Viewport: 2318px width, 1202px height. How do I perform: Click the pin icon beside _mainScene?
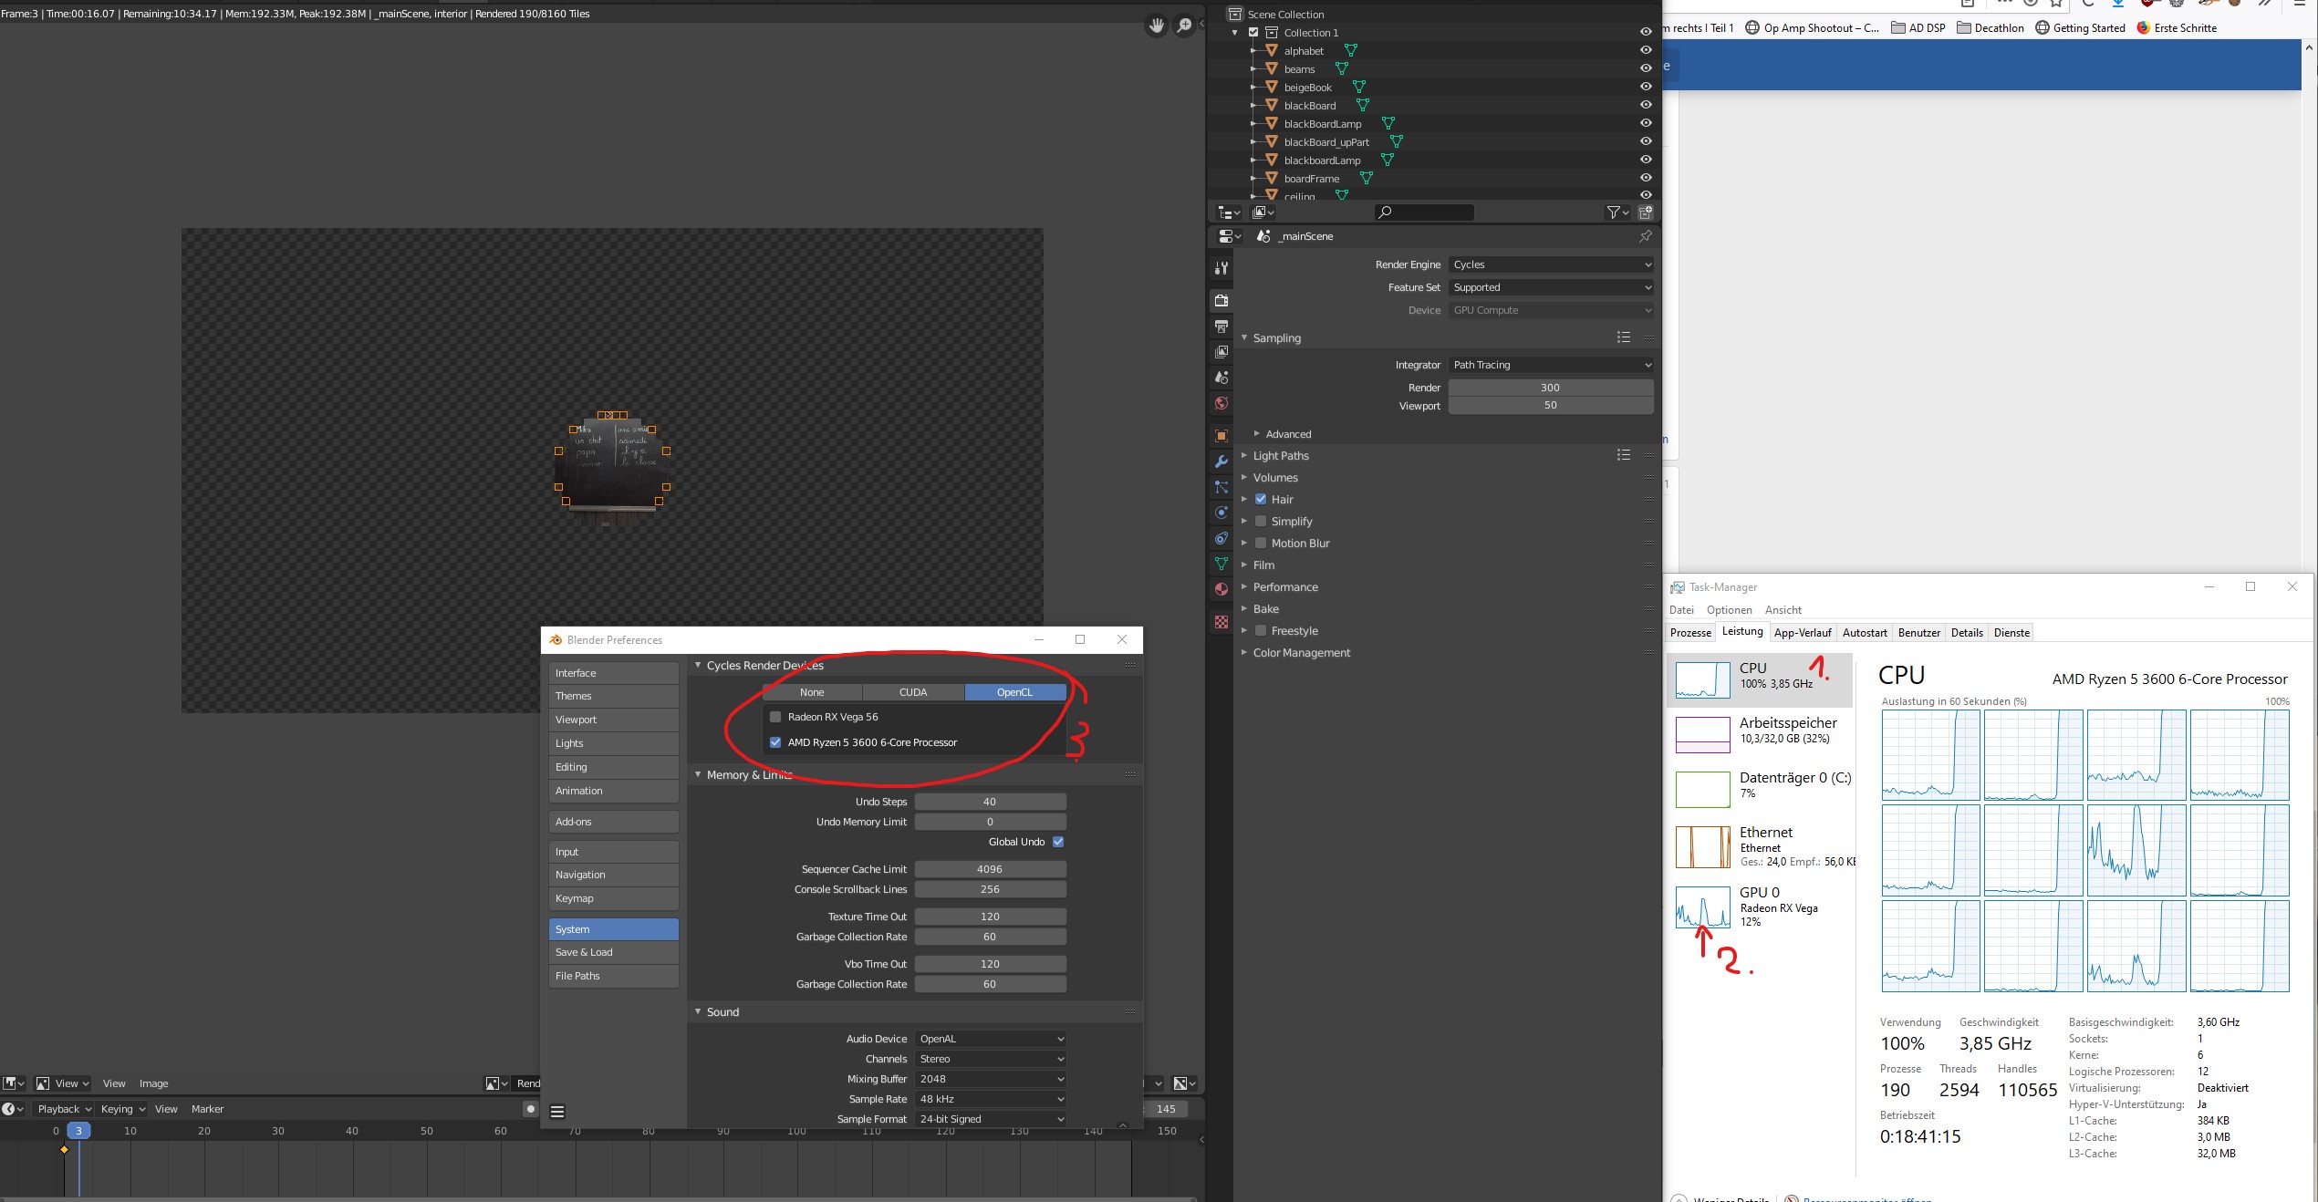[1645, 236]
